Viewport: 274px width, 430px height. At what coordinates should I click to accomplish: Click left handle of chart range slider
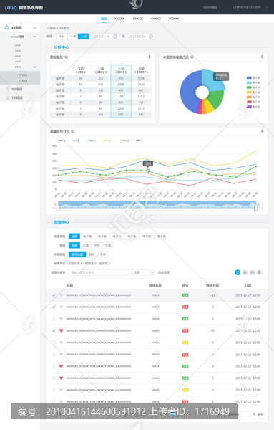tap(58, 208)
